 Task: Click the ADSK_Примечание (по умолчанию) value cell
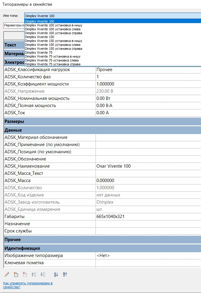[x=148, y=145]
